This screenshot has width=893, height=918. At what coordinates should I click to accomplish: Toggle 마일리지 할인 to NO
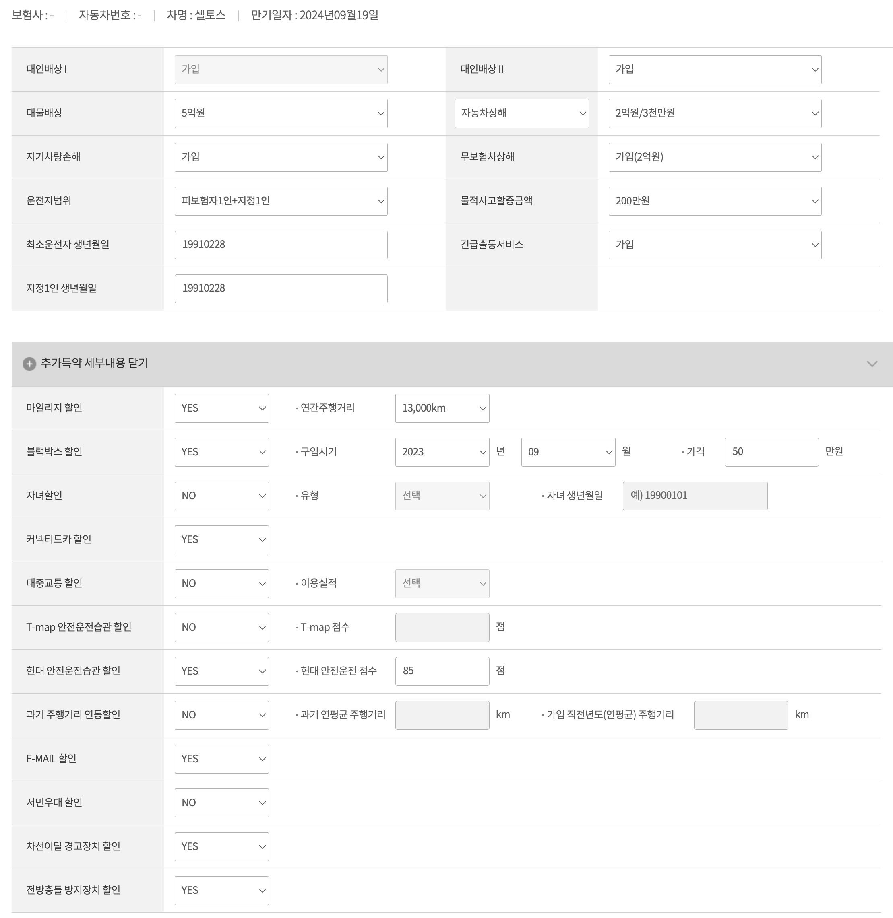point(221,408)
